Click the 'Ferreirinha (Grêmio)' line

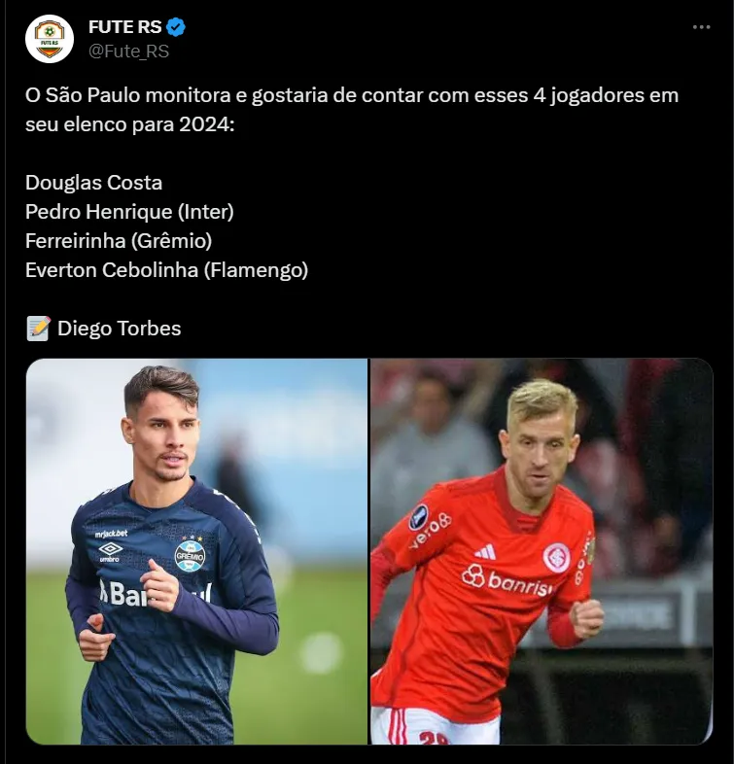(x=119, y=241)
